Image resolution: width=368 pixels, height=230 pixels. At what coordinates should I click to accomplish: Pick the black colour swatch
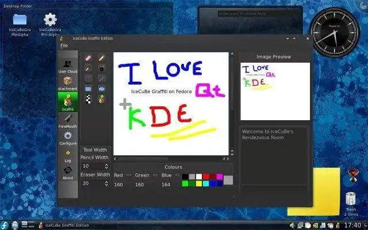185,177
